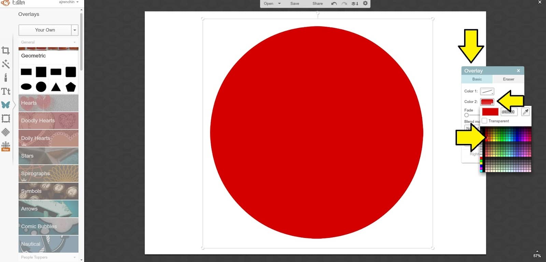Select the Crop tool in left sidebar

click(x=5, y=51)
